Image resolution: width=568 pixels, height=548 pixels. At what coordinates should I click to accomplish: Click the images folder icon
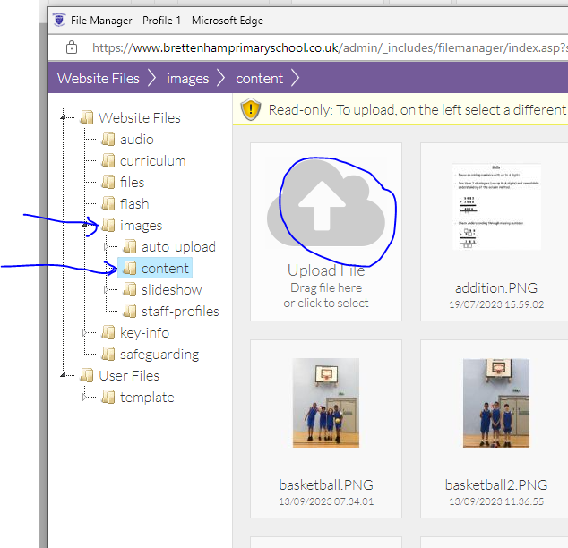[108, 225]
